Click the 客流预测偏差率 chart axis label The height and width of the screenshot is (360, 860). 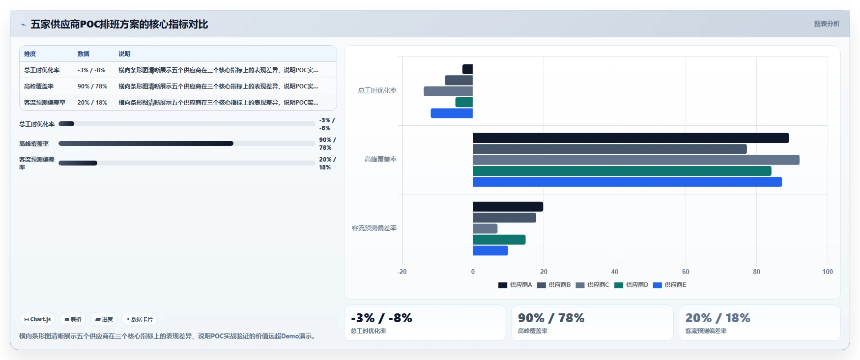tap(374, 228)
